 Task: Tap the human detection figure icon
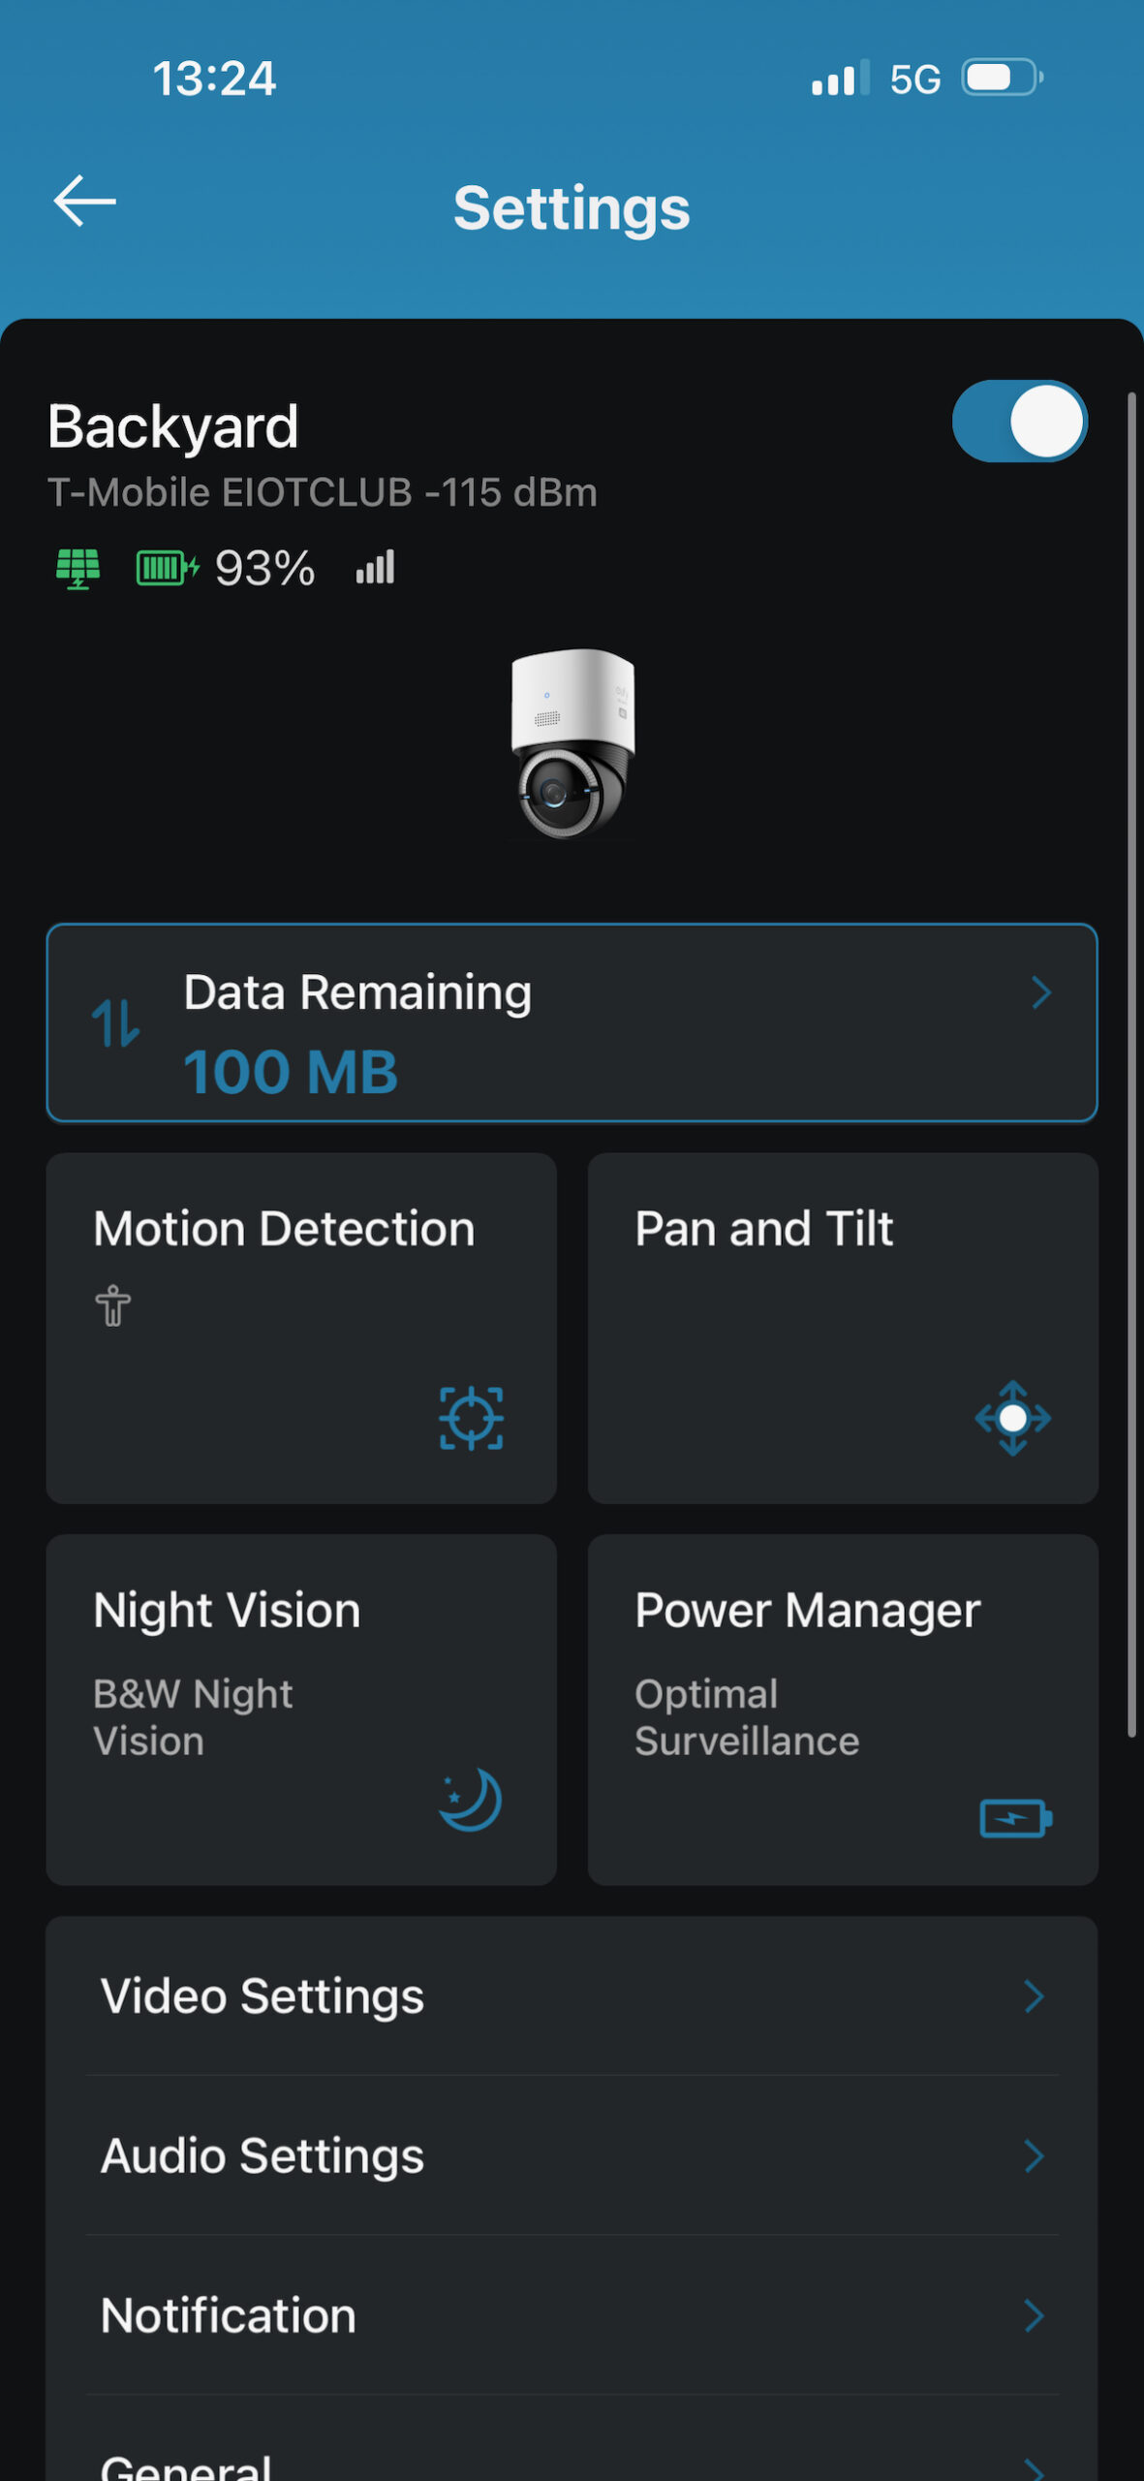tap(113, 1305)
